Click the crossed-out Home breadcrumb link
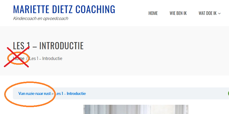This screenshot has height=114, width=229. [x=19, y=58]
